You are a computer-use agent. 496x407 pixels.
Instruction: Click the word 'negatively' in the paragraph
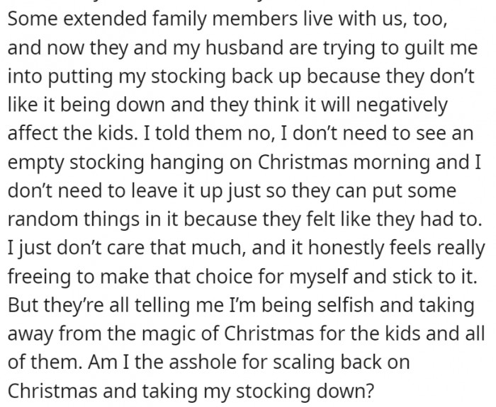click(402, 105)
